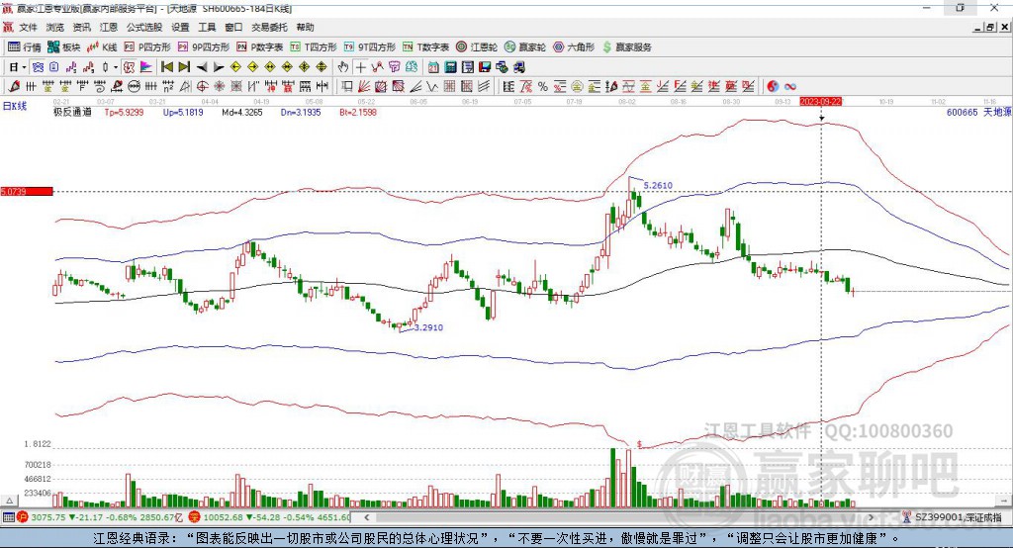Open the 9T四方形 tool
Viewport: 1013px width, 548px height.
(370, 47)
